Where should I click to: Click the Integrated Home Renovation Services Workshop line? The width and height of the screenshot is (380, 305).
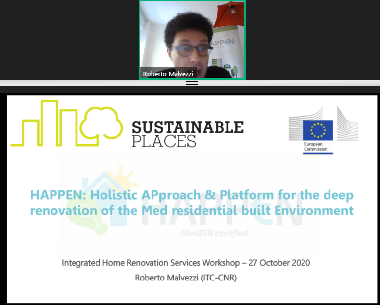pos(186,263)
